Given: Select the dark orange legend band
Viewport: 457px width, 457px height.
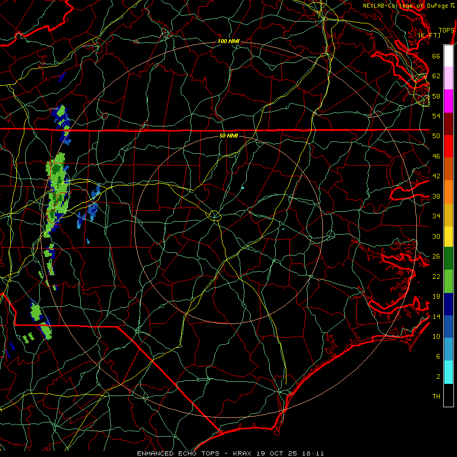Looking at the screenshot, I should pos(448,169).
